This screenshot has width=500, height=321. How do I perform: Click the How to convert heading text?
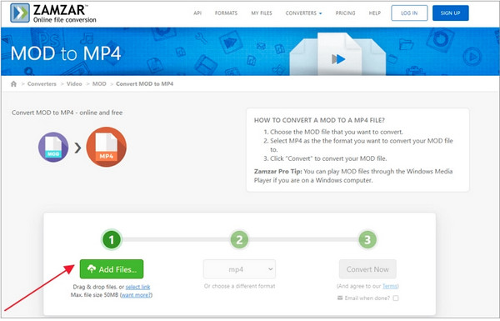(319, 120)
